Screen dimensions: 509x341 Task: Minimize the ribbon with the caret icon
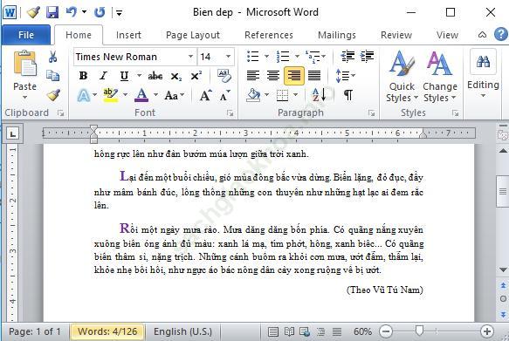pos(483,34)
